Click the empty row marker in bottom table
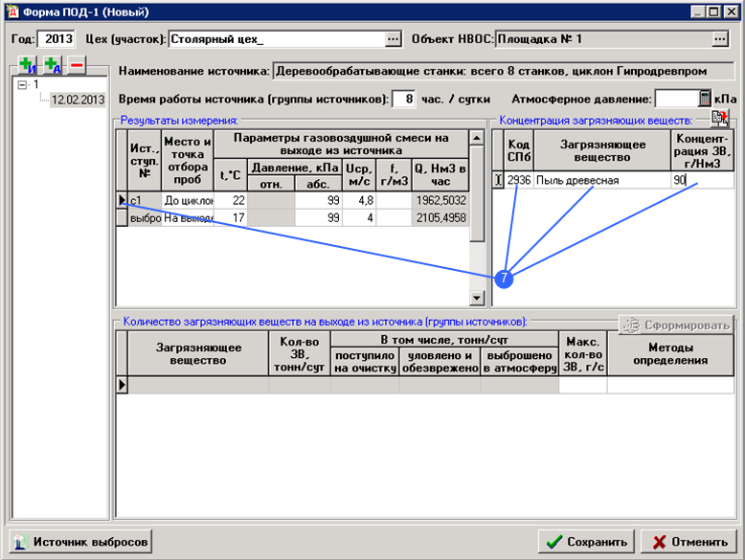This screenshot has width=745, height=560. coord(123,385)
